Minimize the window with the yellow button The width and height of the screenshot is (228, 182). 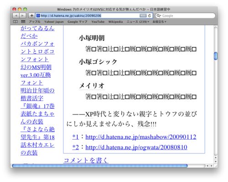click(20, 9)
